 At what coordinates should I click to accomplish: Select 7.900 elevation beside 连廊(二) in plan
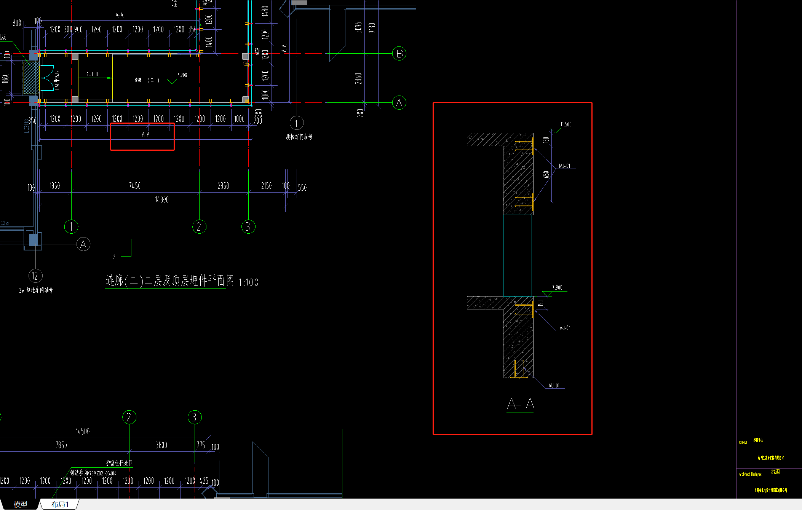[x=182, y=75]
